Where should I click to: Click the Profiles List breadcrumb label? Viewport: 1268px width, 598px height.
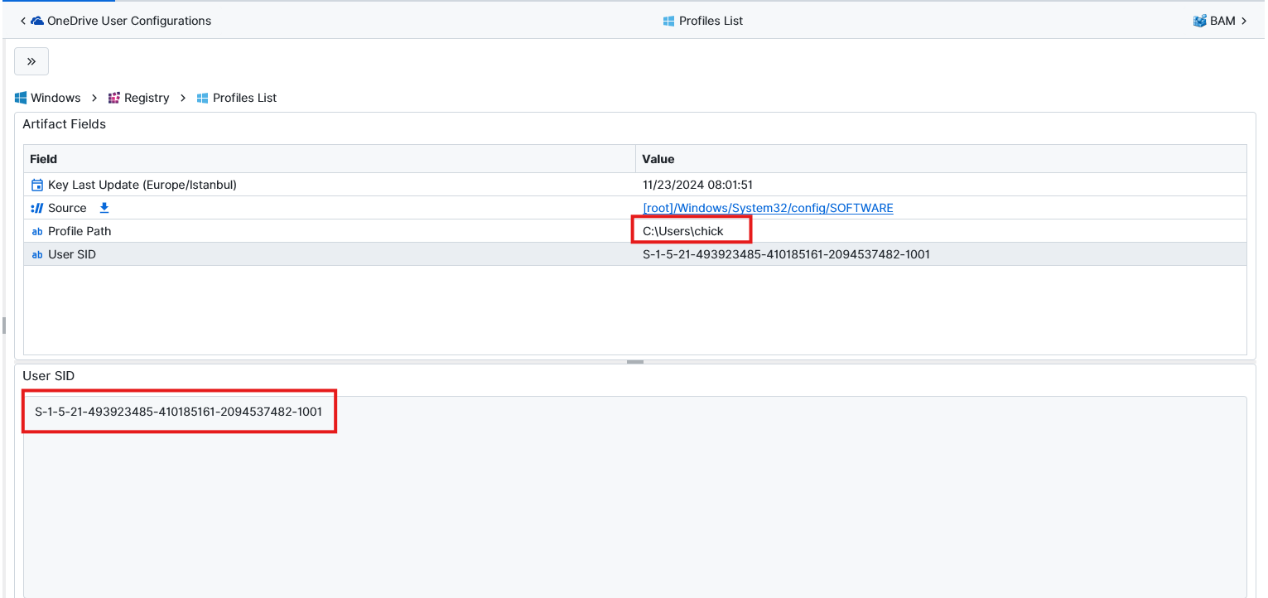pyautogui.click(x=244, y=98)
